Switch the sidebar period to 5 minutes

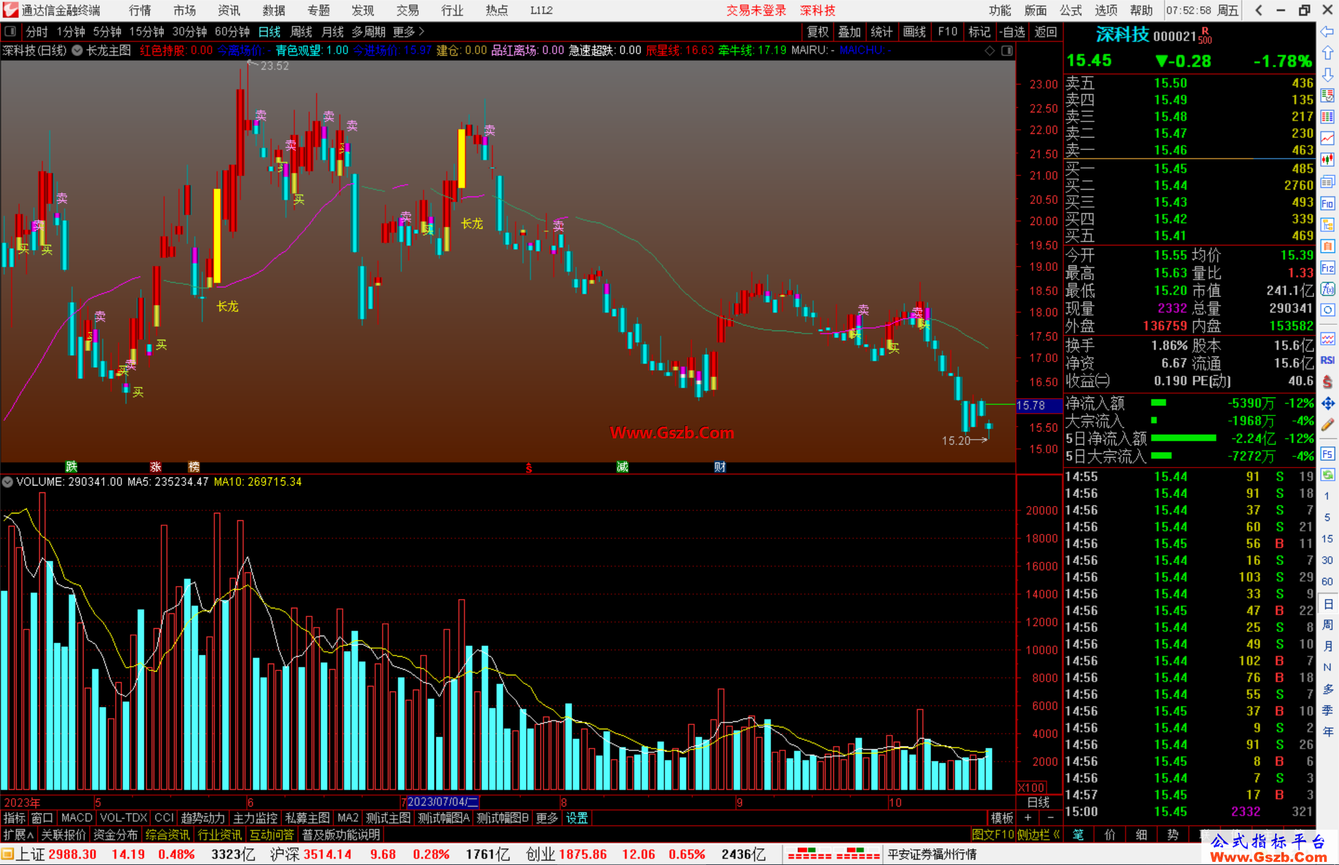coord(1327,517)
